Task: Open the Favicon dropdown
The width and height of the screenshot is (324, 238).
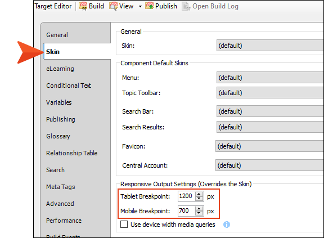Action: coord(269,146)
